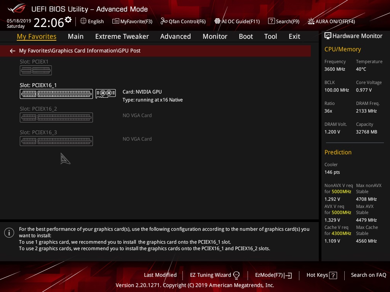The width and height of the screenshot is (390, 292).
Task: Click the 0.977 V core voltage value
Action: pos(364,90)
